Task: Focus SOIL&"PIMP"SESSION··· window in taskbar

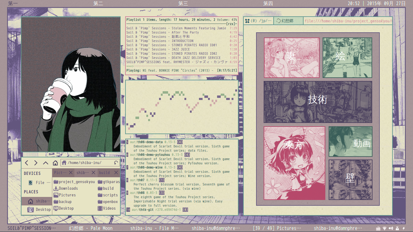Action: point(32,228)
